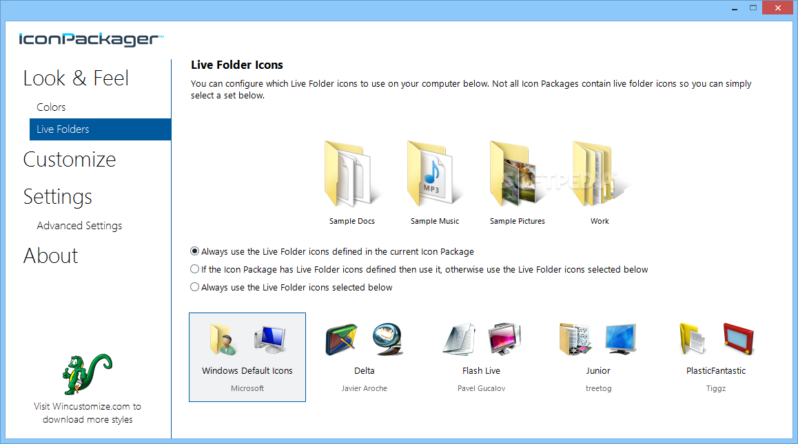The height and width of the screenshot is (444, 798).
Task: Click the treetog author text
Action: pyautogui.click(x=598, y=388)
